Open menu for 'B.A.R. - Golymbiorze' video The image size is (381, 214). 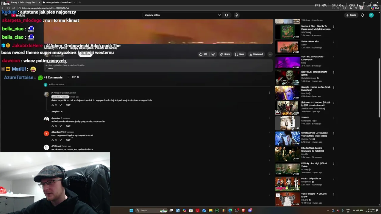click(334, 179)
